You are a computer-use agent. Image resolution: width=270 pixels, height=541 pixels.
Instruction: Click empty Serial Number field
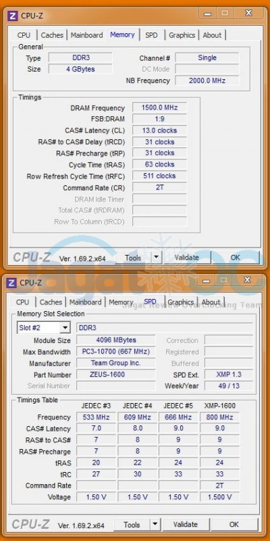coord(115,385)
